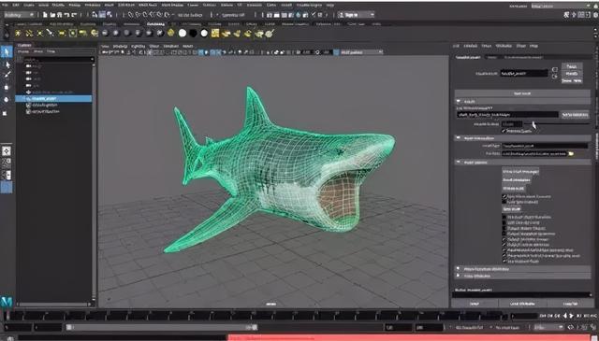599x341 pixels.
Task: Open the File menu
Action: [6, 6]
